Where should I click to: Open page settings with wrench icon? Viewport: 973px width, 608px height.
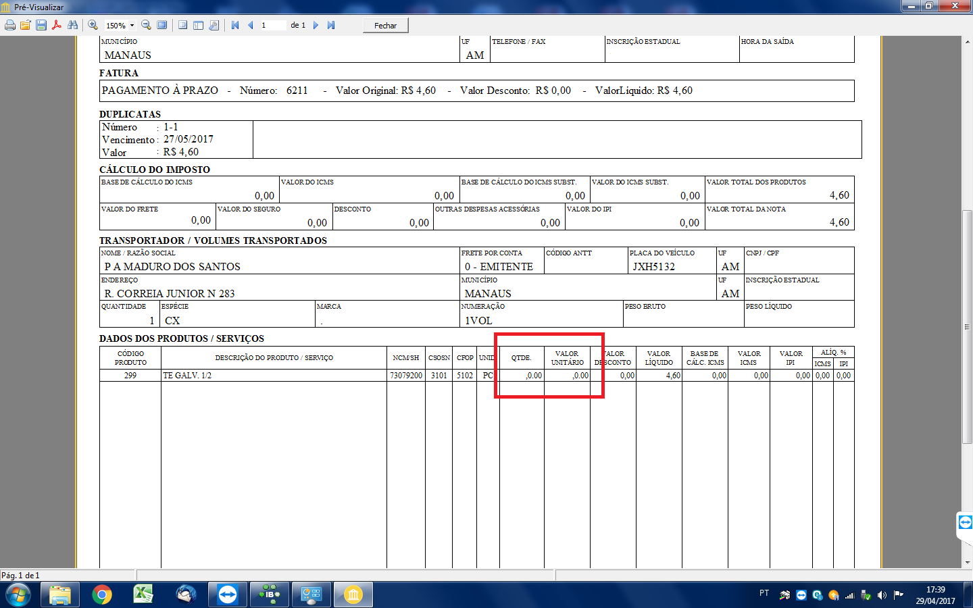(214, 25)
